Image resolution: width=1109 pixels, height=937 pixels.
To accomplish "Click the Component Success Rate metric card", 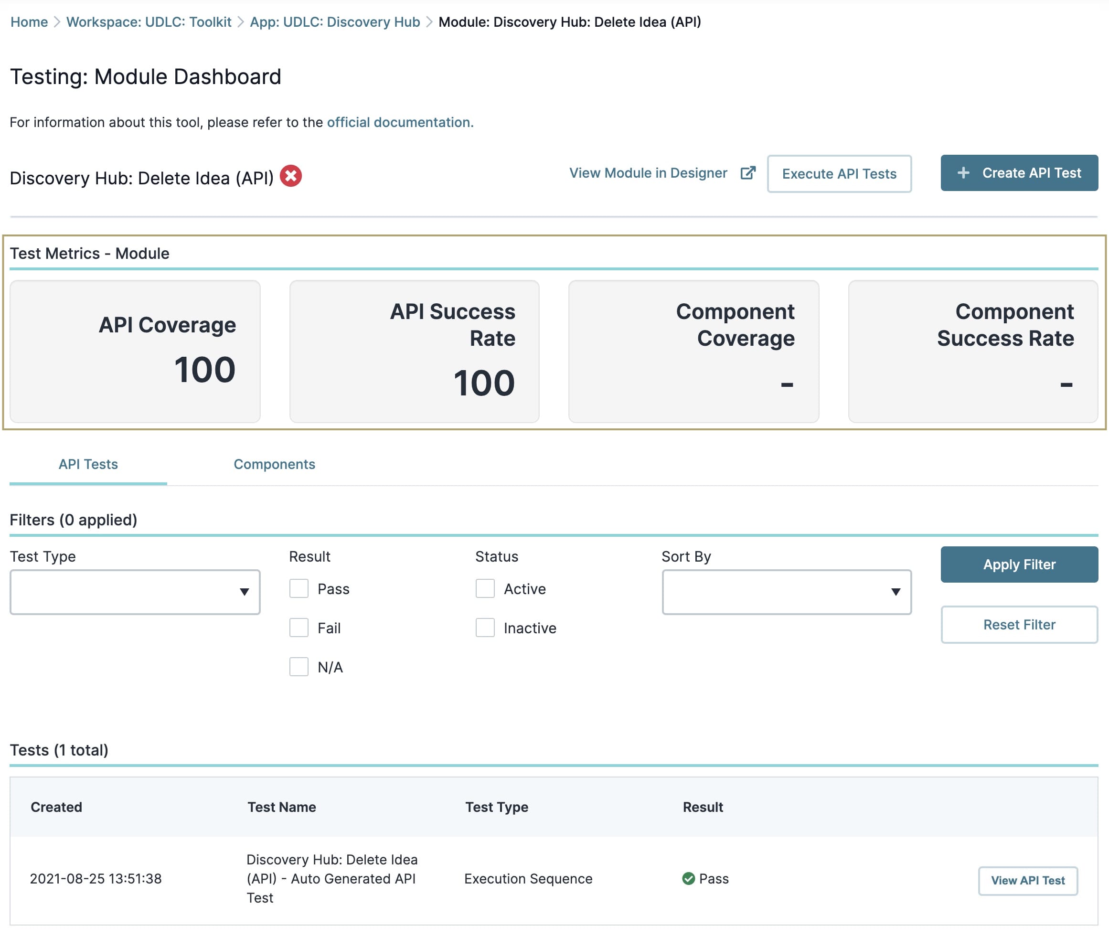I will (x=973, y=351).
